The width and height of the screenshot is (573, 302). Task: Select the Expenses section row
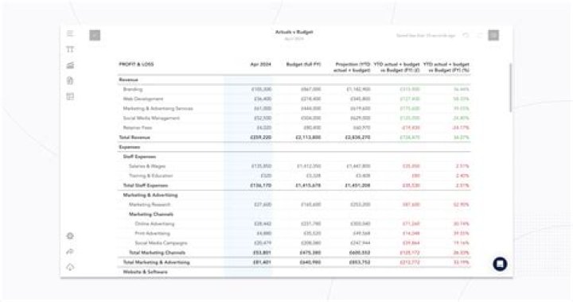point(294,147)
